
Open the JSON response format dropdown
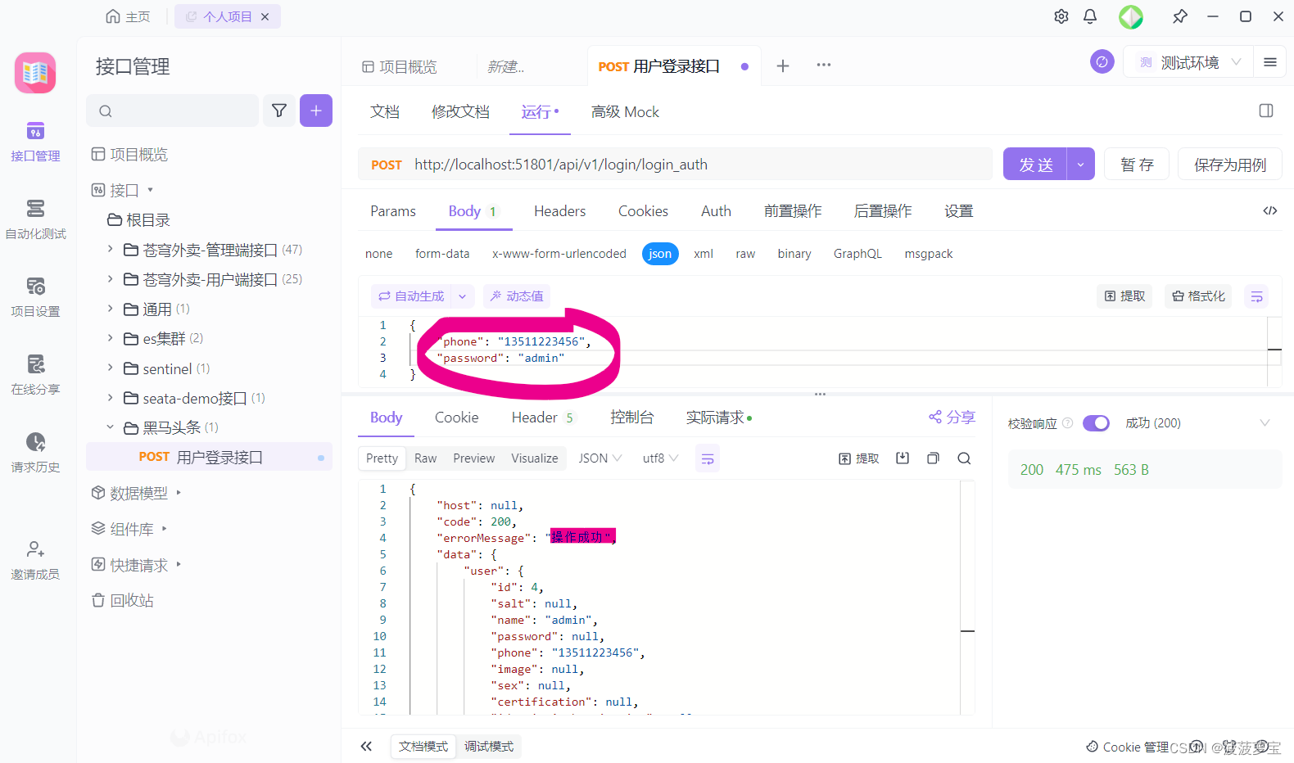pos(600,458)
